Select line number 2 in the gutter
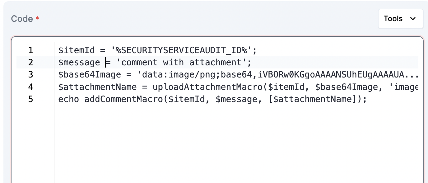Viewport: 428px width, 183px height. pyautogui.click(x=30, y=63)
